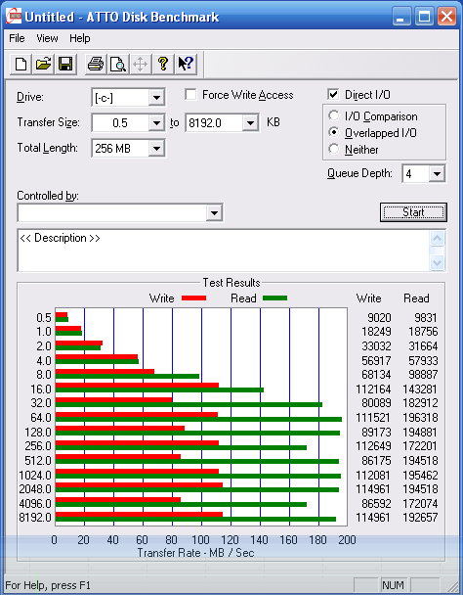463x595 pixels.
Task: Click the Transfer Rate - MB / Sec label
Action: tap(195, 553)
